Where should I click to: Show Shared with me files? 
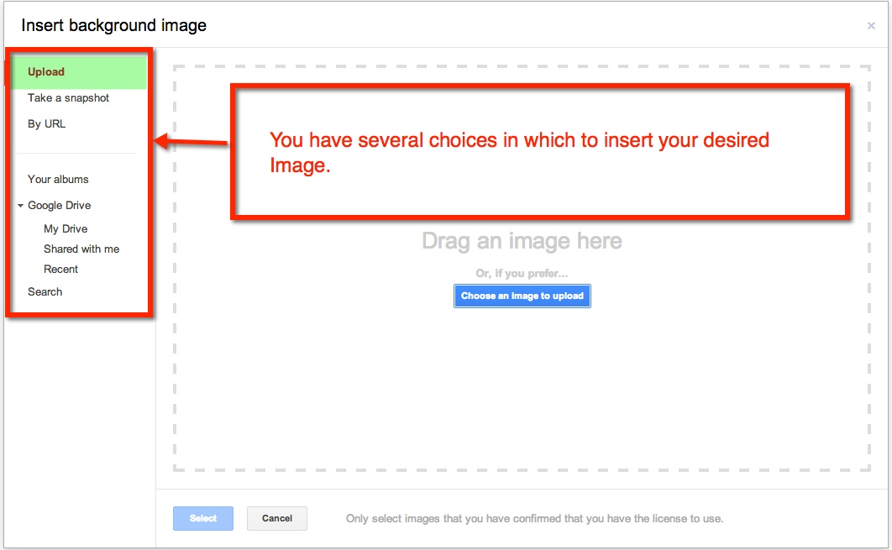pyautogui.click(x=81, y=249)
